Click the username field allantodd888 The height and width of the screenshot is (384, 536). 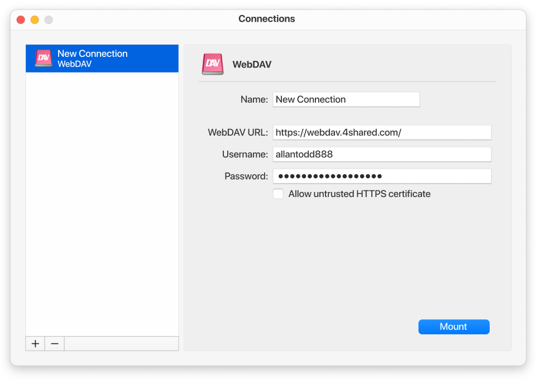tap(382, 154)
